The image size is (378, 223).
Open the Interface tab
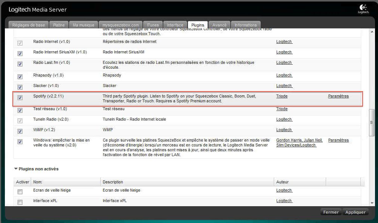coord(175,25)
